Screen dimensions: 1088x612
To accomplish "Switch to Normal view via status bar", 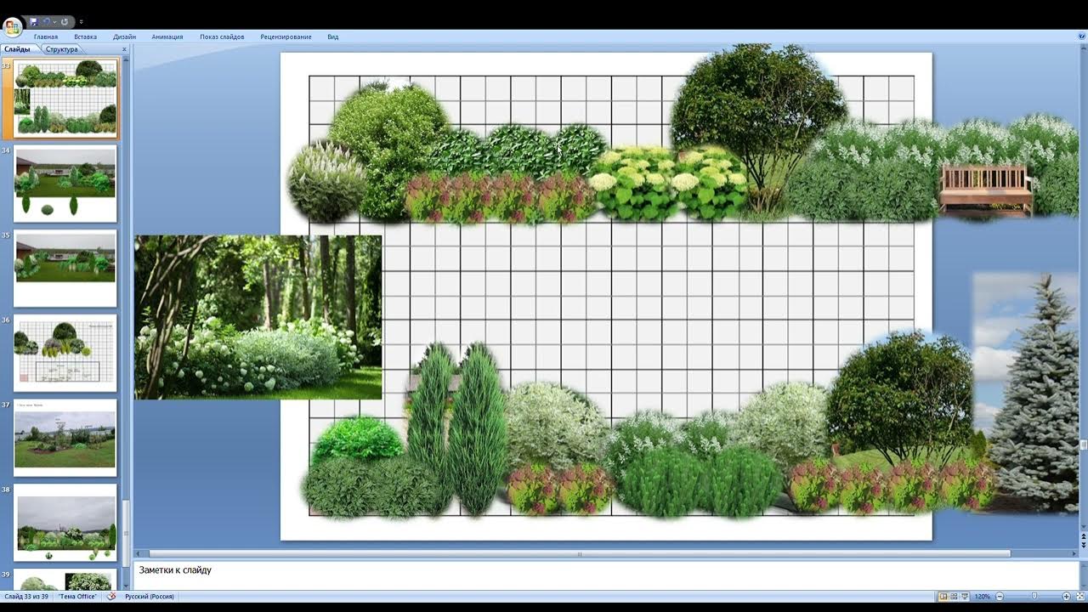I will [x=943, y=597].
